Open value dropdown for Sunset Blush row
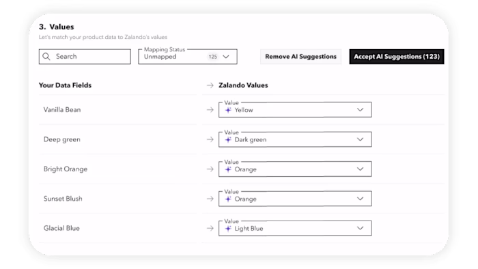478x269 pixels. [295, 199]
